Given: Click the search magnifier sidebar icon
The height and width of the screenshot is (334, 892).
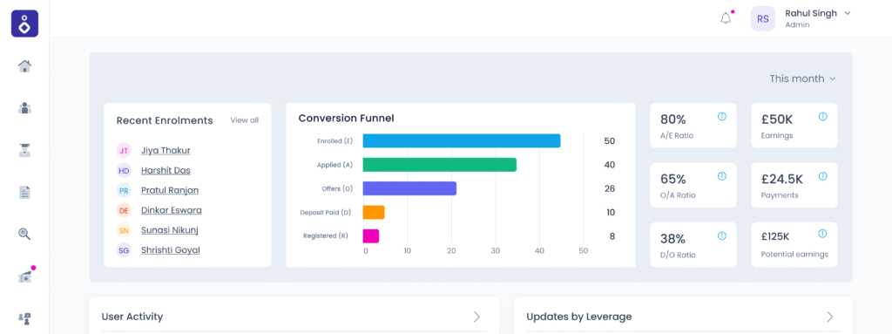Looking at the screenshot, I should [24, 235].
